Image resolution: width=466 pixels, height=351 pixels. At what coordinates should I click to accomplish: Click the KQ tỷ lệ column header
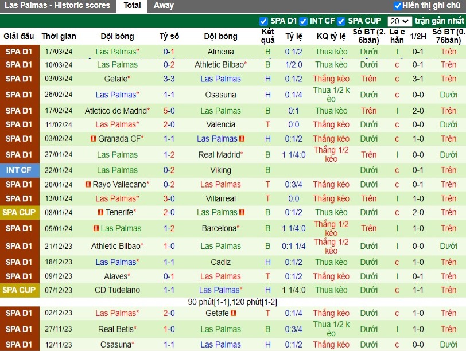pyautogui.click(x=331, y=36)
